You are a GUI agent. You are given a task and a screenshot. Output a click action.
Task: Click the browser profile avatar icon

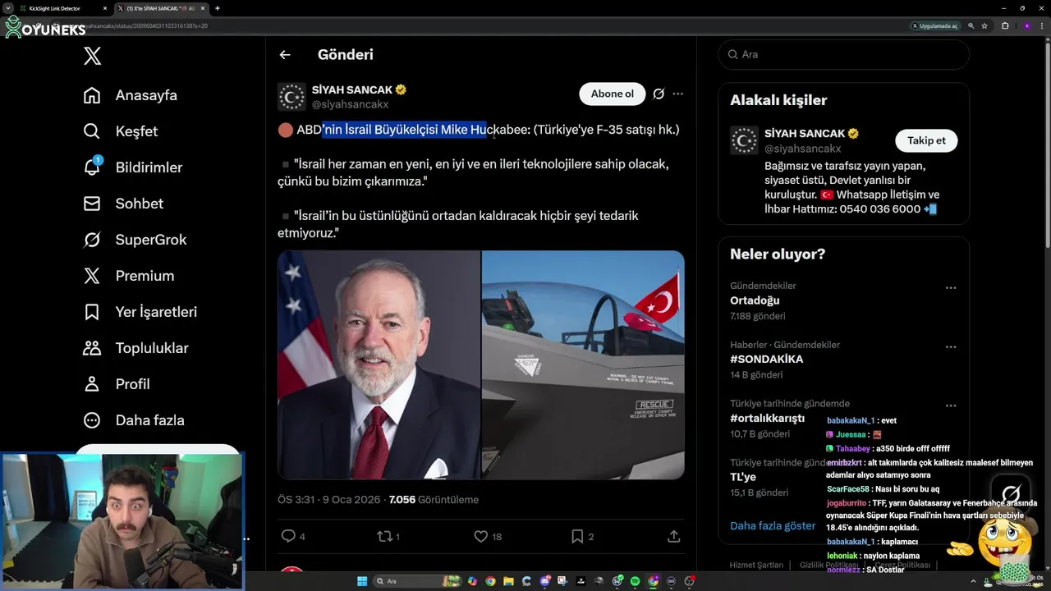1026,26
